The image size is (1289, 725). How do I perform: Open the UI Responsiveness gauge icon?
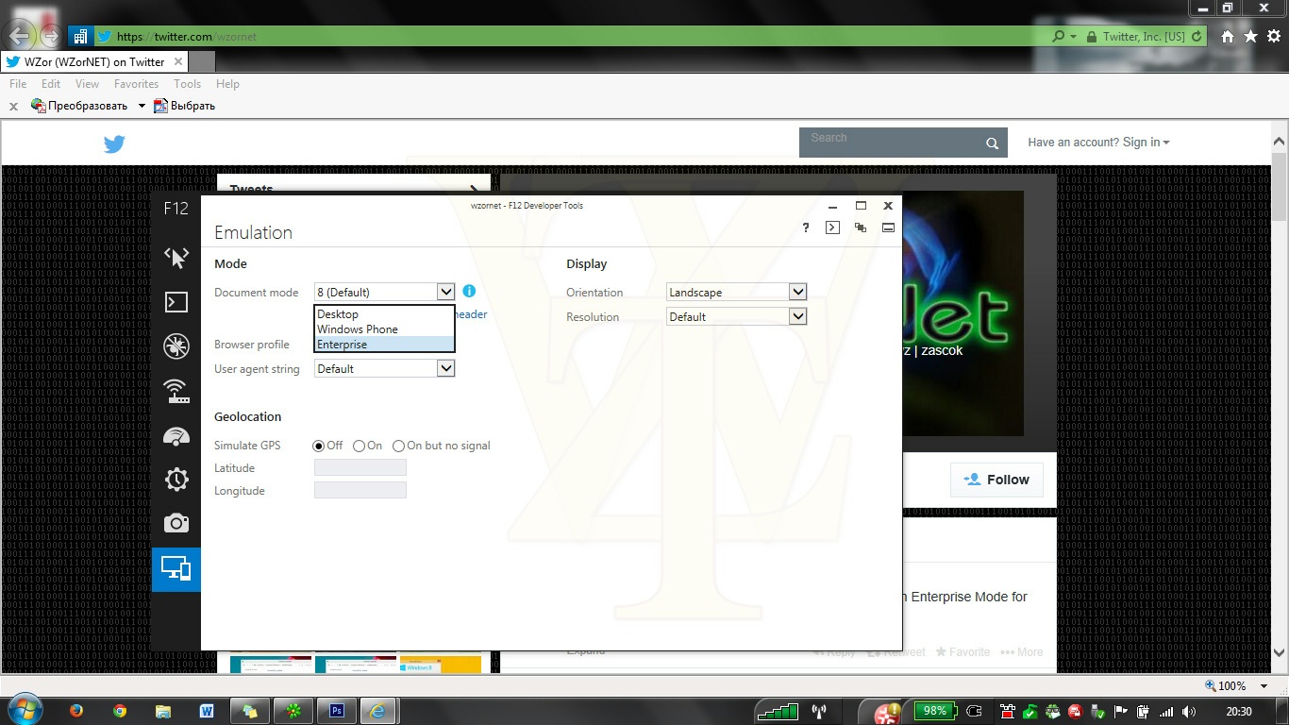(x=176, y=435)
